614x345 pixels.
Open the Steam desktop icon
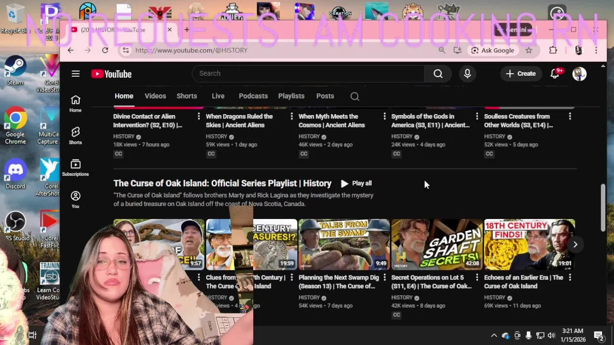(x=15, y=70)
